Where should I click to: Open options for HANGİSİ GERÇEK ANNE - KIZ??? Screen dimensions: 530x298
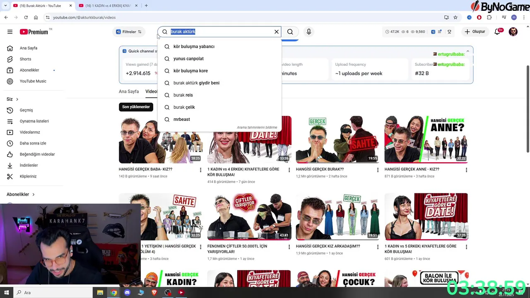[x=466, y=170]
